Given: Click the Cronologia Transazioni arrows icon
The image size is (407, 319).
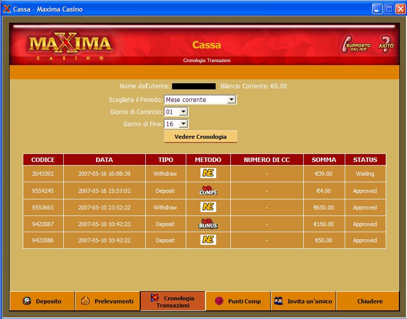Looking at the screenshot, I should [x=155, y=298].
